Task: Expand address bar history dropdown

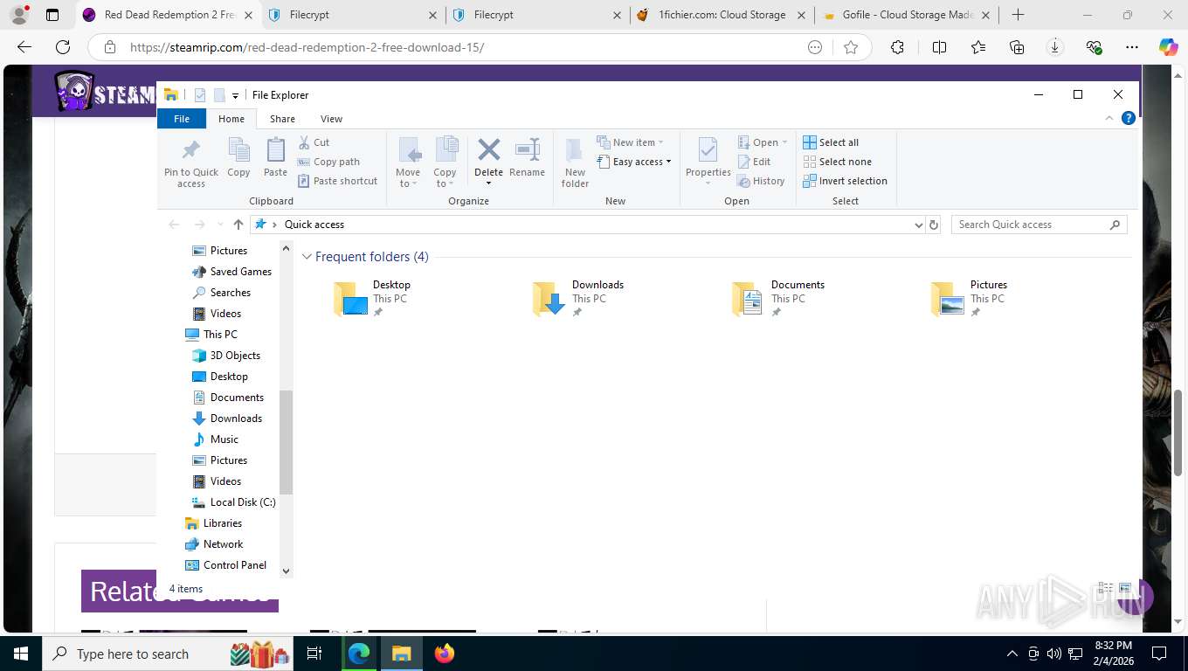Action: click(x=918, y=225)
